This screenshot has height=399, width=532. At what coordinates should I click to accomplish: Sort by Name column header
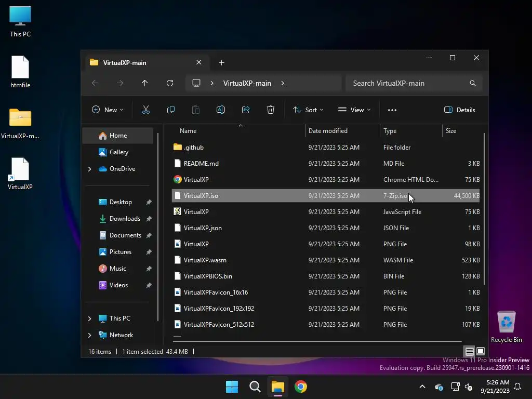(240, 130)
